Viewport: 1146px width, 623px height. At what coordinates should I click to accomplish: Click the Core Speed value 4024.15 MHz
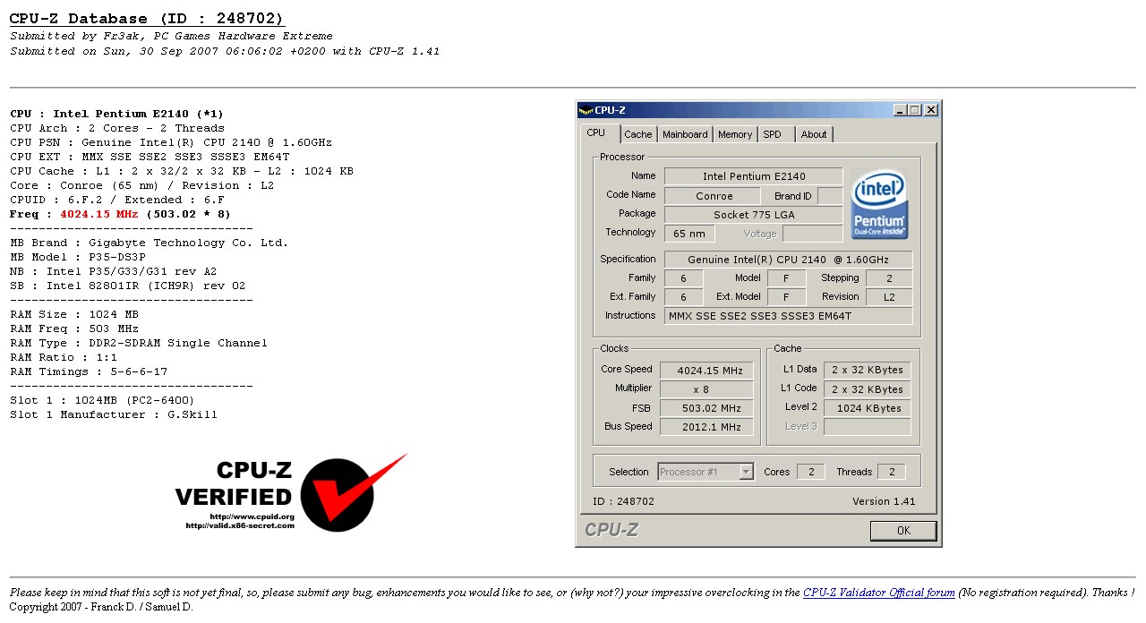click(706, 370)
